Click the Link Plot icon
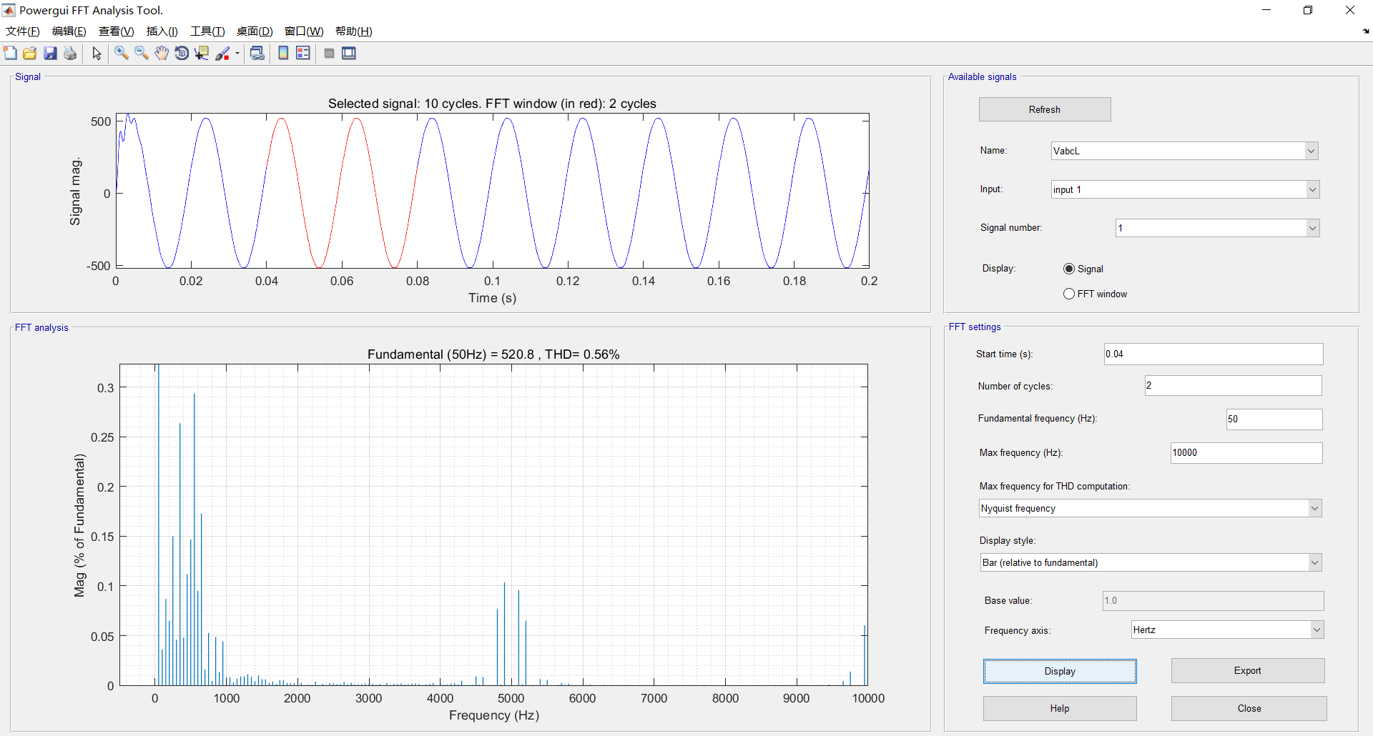 257,54
